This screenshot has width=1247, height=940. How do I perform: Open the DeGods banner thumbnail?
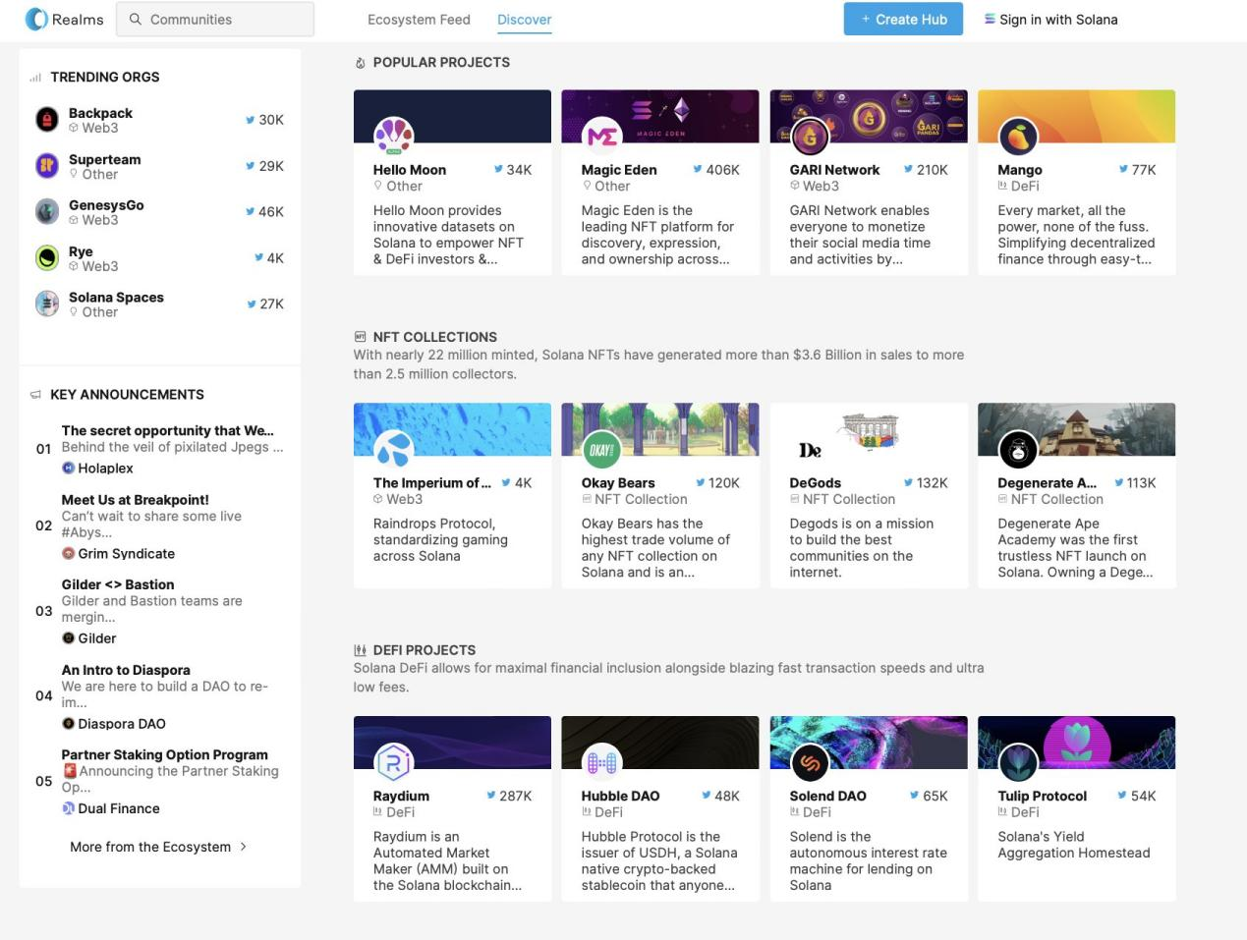868,430
